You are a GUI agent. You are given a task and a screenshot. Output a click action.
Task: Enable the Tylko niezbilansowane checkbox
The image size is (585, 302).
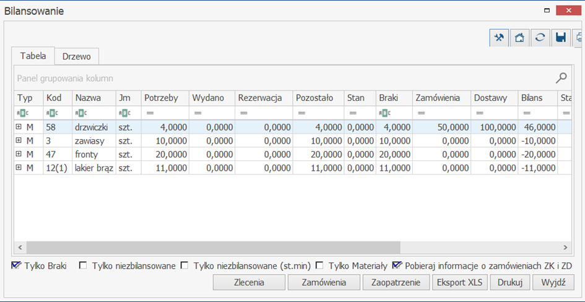pyautogui.click(x=83, y=266)
